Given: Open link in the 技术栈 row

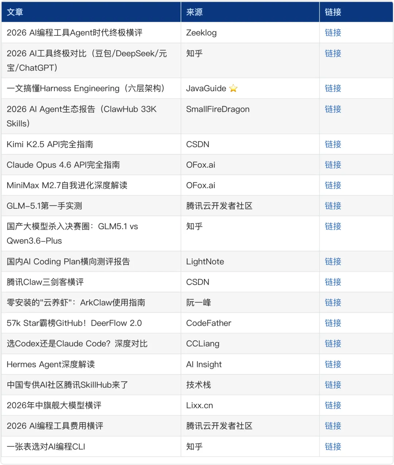Looking at the screenshot, I should [x=333, y=385].
